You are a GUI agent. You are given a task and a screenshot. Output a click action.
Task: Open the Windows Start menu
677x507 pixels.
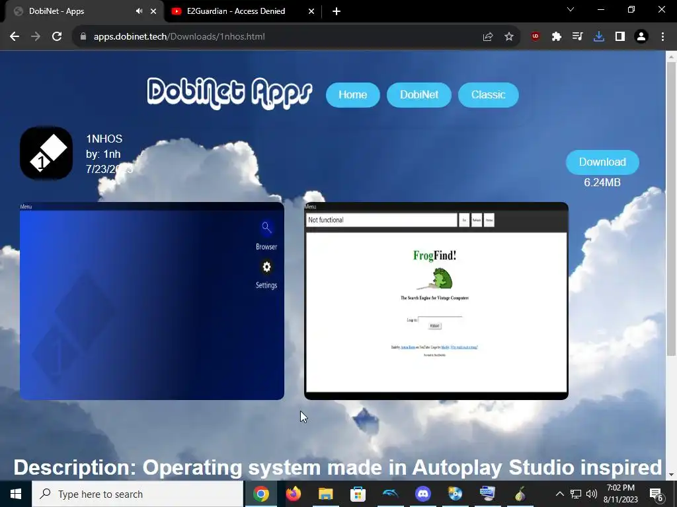coord(16,494)
